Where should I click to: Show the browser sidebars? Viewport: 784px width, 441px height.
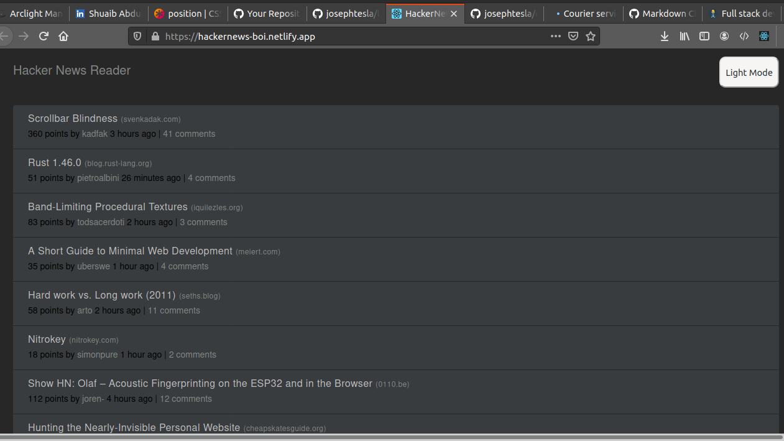point(704,36)
